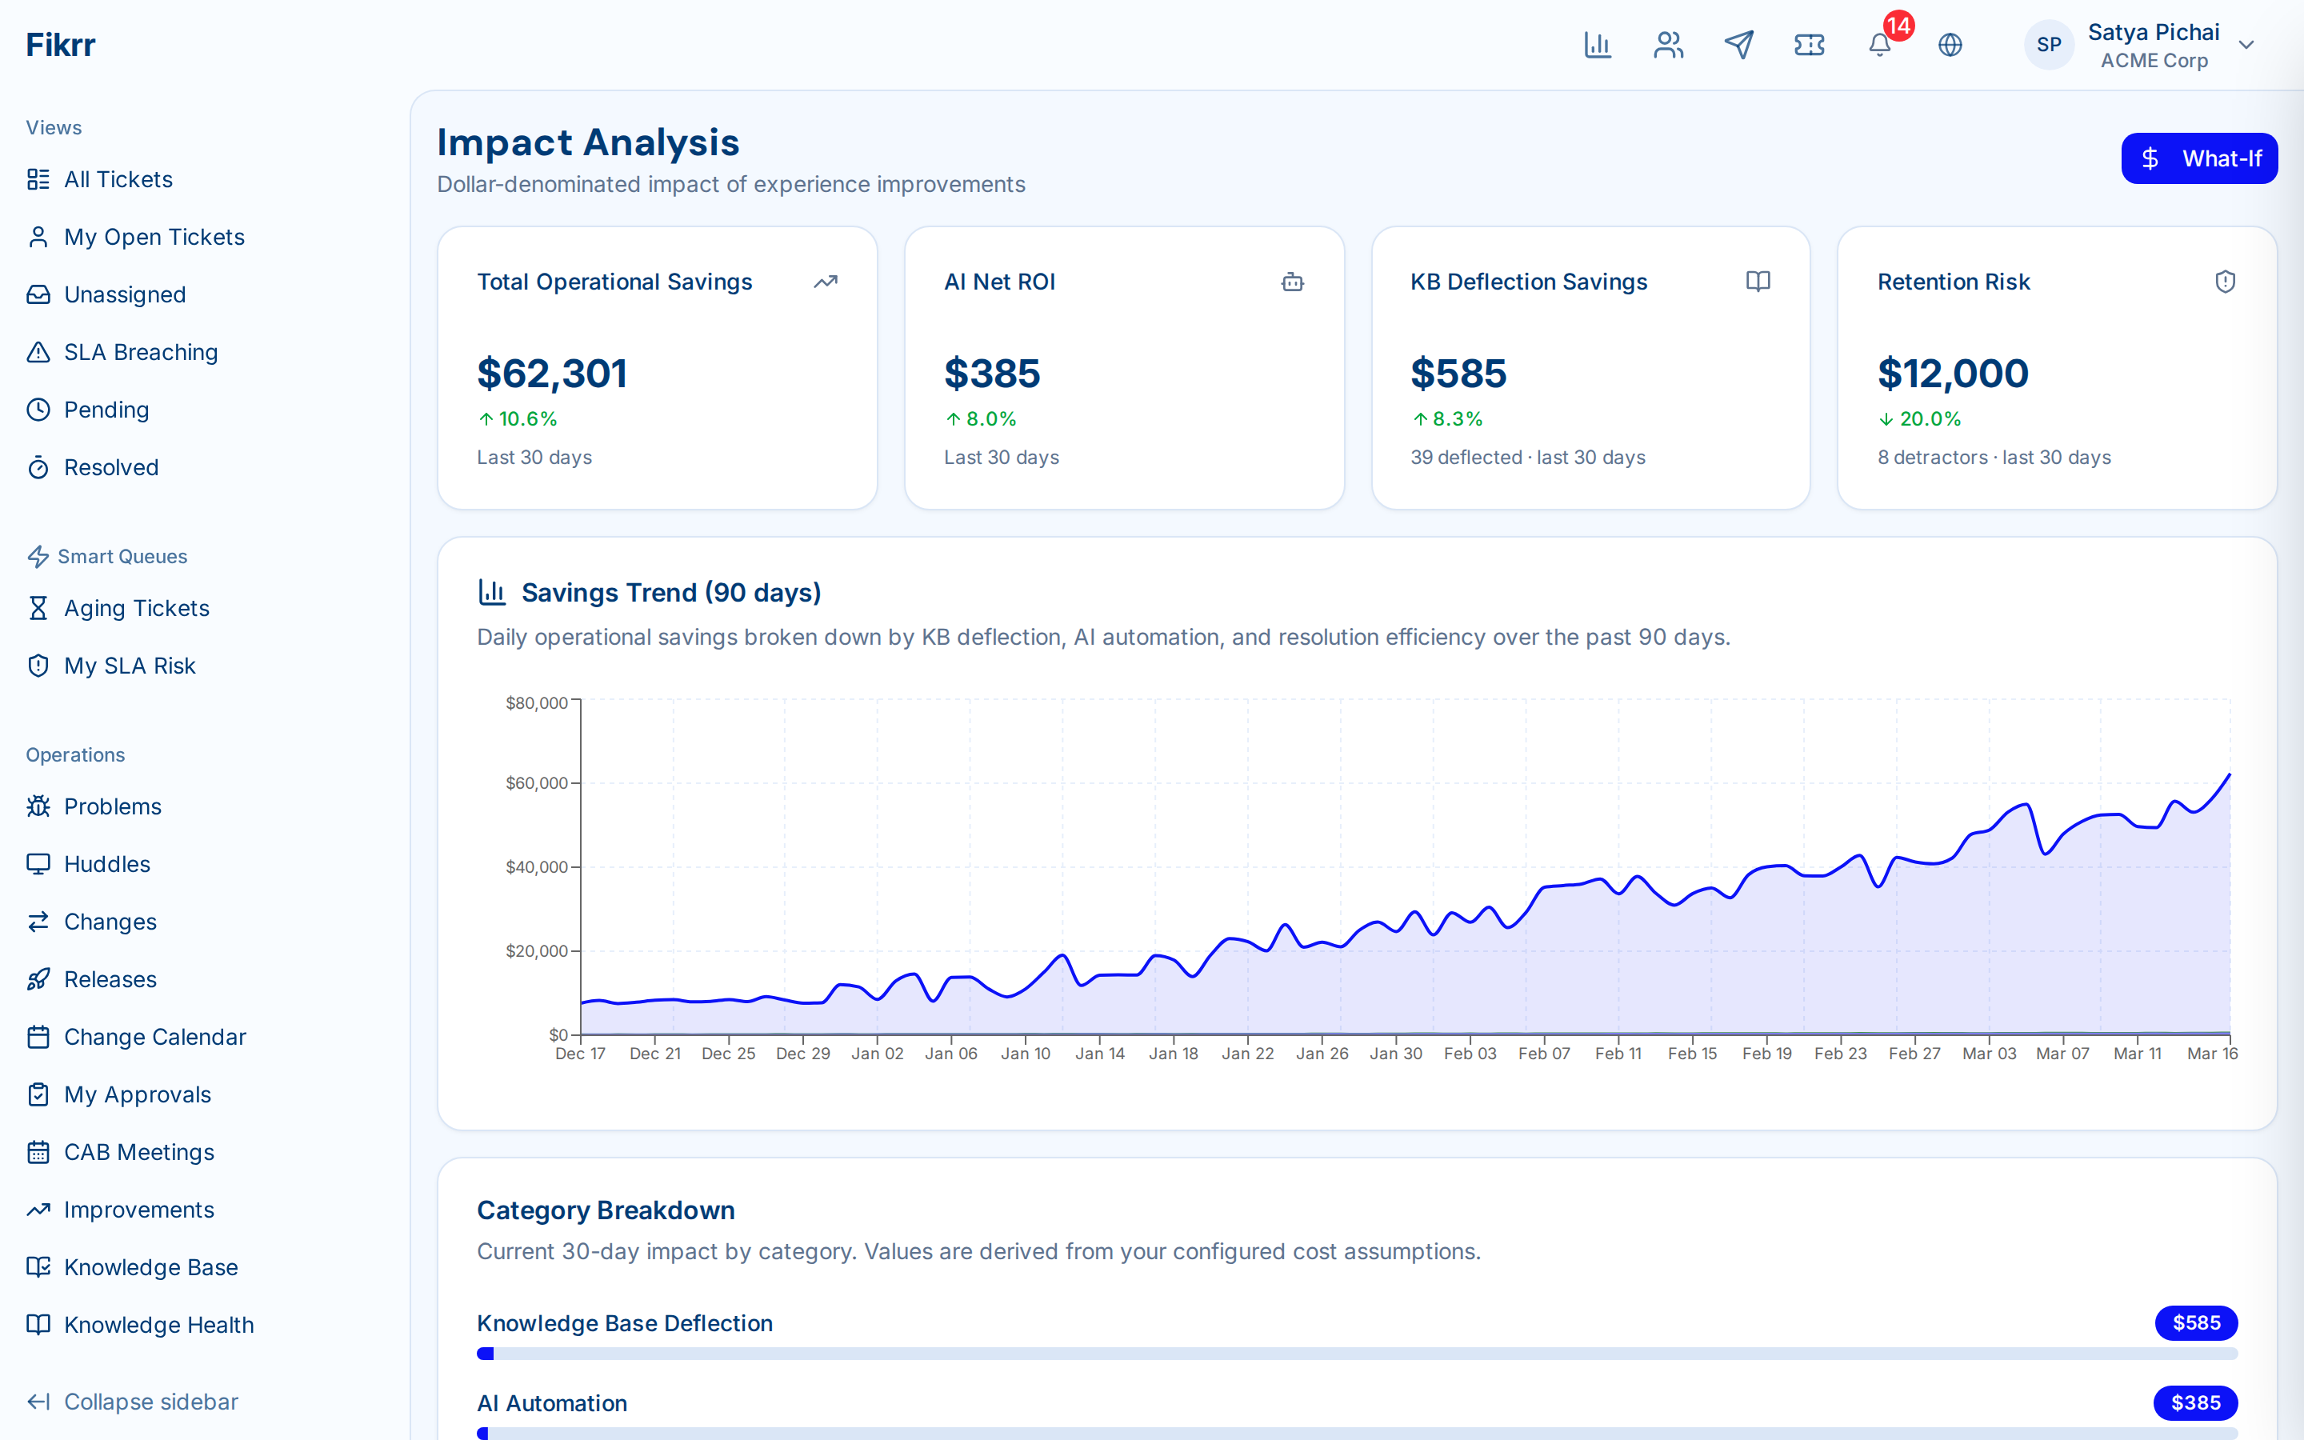This screenshot has width=2304, height=1440.
Task: Click the book icon on KB Deflection Savings card
Action: click(x=1757, y=282)
